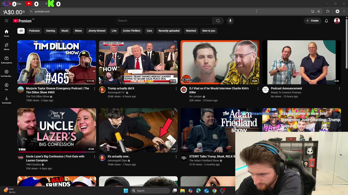Screen dimensions: 348x195
Task: Select the All filter chip
Action: (x=21, y=31)
